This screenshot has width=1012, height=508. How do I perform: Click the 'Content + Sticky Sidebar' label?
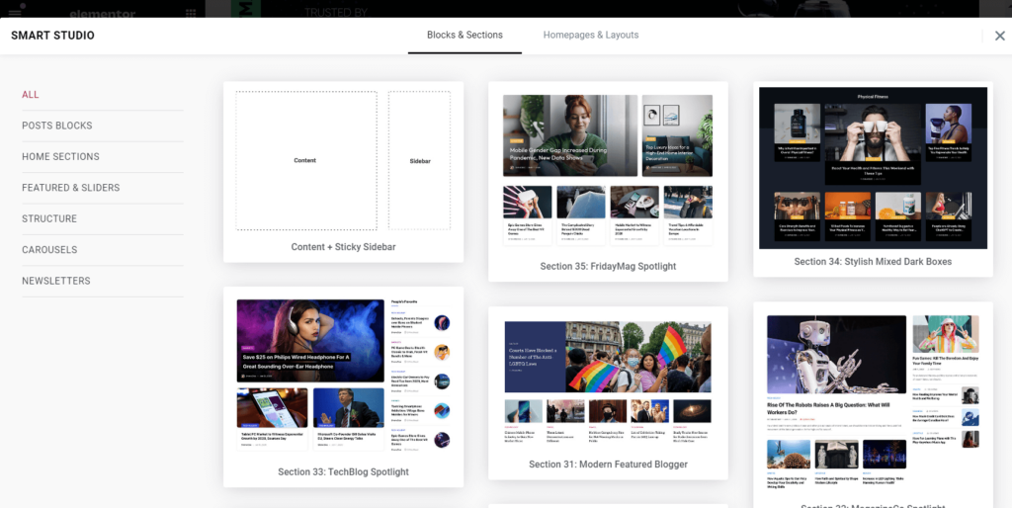343,246
